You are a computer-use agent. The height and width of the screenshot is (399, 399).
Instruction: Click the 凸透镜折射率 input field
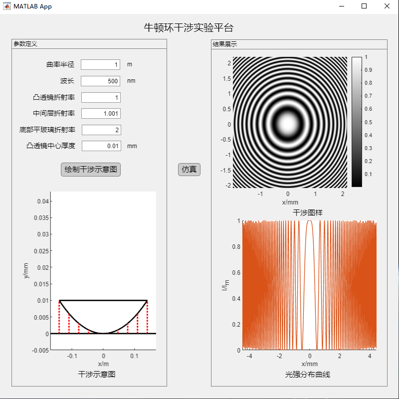point(100,97)
